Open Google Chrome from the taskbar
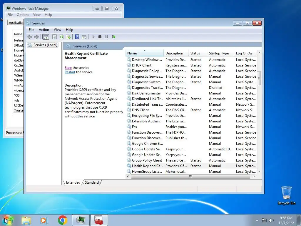 tap(62, 220)
